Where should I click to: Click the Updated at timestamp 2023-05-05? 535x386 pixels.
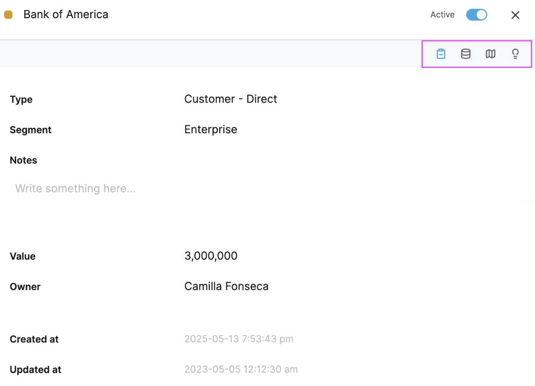(241, 369)
